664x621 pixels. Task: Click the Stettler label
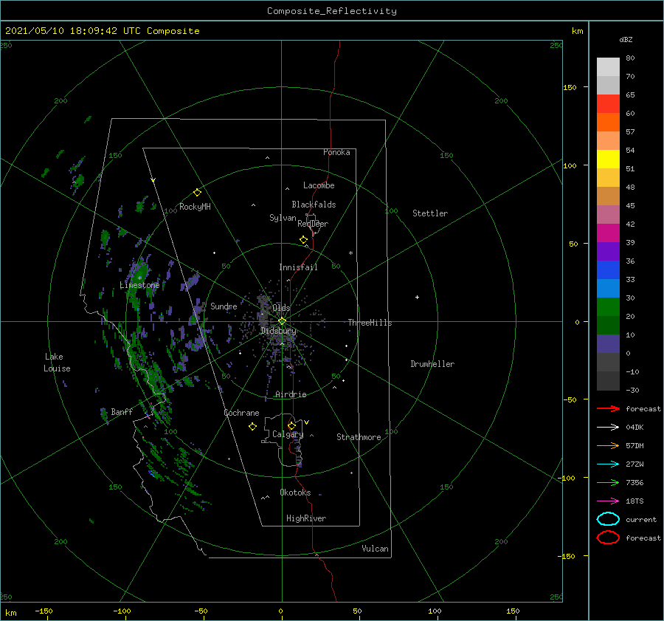tap(430, 213)
